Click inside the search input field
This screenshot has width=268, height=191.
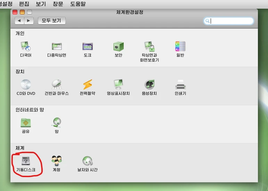point(228,21)
